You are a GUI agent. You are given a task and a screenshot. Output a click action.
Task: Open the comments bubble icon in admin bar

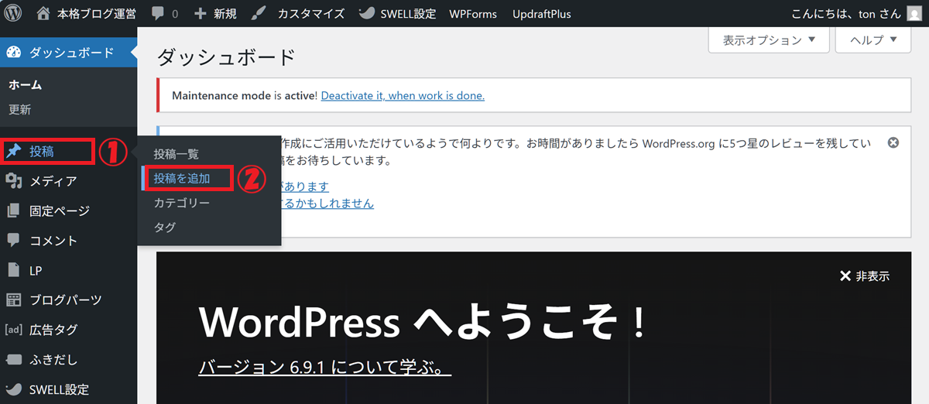pyautogui.click(x=158, y=14)
